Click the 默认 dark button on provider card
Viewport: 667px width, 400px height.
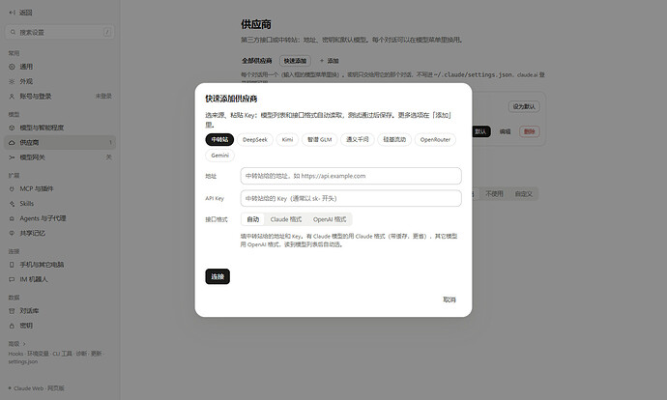pos(481,131)
